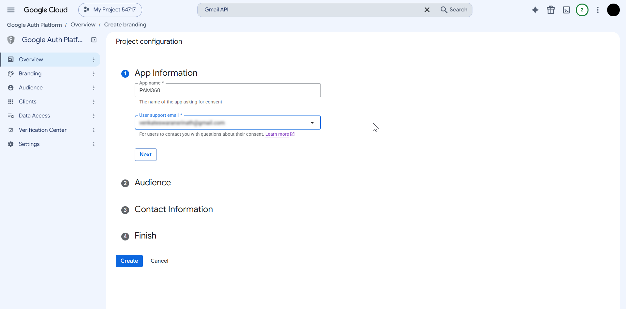Screen dimensions: 626x309
Task: Open the User support email dropdown
Action: click(228, 123)
